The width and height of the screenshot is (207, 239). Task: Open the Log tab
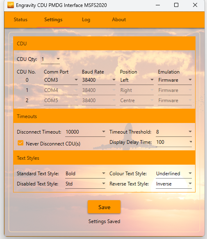(x=86, y=20)
